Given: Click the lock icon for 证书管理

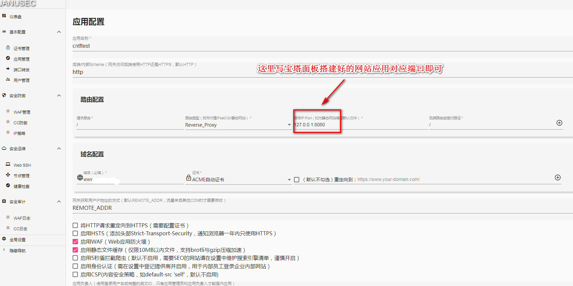Looking at the screenshot, I should [x=8, y=48].
